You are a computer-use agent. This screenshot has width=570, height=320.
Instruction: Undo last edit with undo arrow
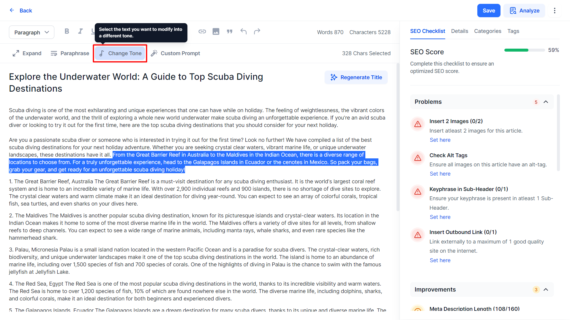coord(244,31)
